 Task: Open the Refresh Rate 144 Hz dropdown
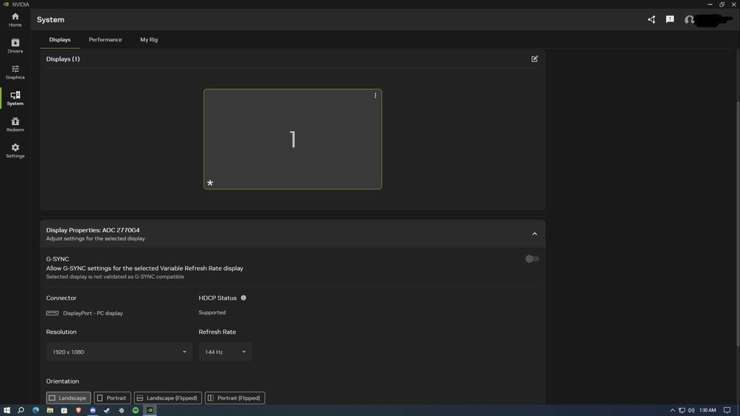(x=225, y=352)
